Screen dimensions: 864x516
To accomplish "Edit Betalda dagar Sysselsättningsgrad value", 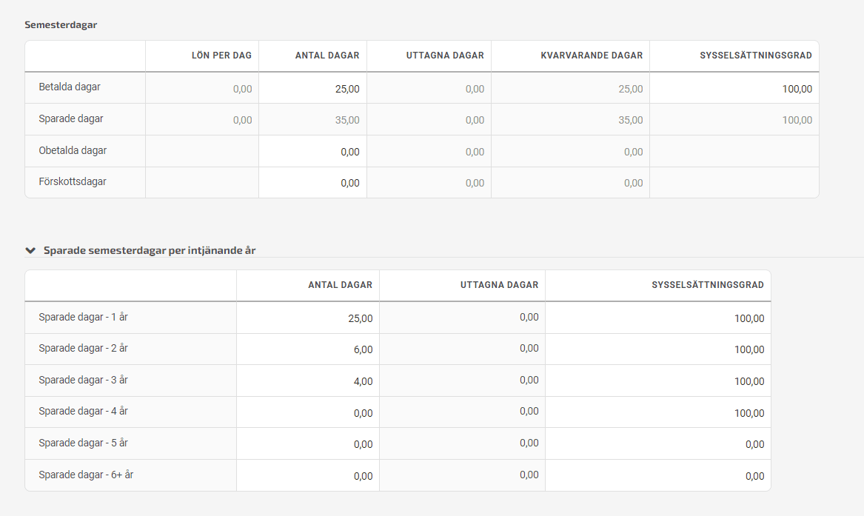I will click(x=734, y=89).
